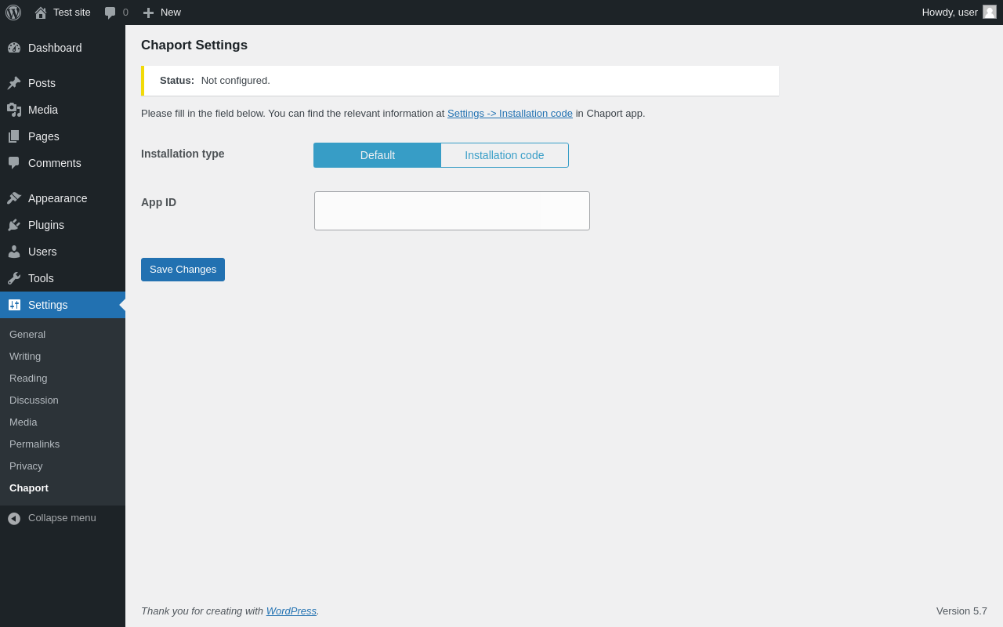Click the Appearance paintbrush icon
The width and height of the screenshot is (1003, 627).
(14, 198)
